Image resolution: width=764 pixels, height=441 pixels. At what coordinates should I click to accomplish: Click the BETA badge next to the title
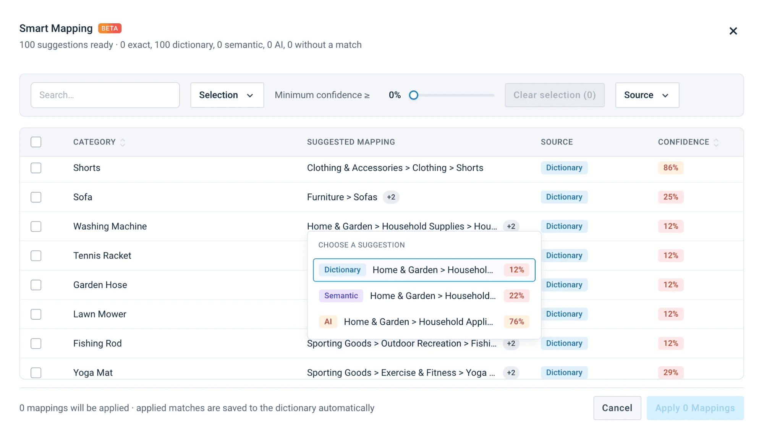click(x=110, y=29)
